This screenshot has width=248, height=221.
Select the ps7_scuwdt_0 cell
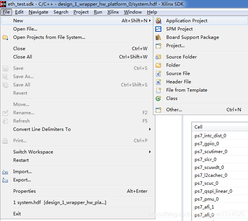(220, 167)
